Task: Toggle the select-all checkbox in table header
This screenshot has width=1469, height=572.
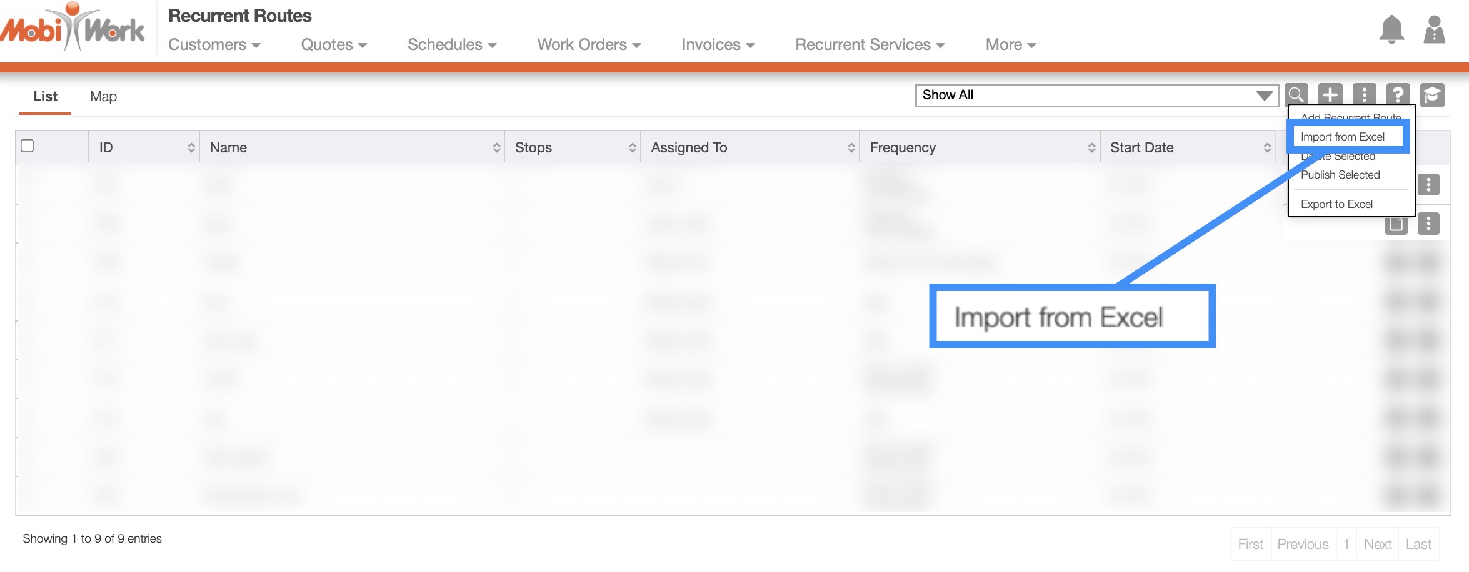Action: click(28, 146)
